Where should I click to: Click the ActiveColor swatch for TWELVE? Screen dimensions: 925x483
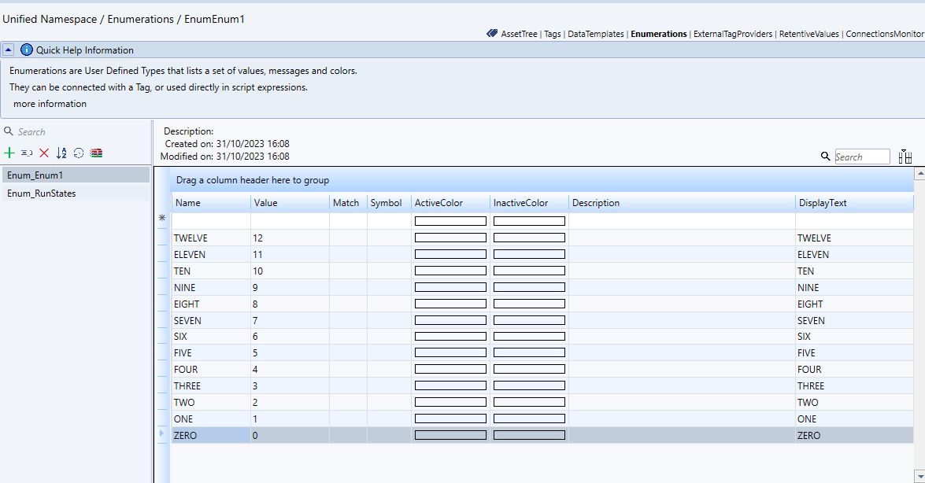(x=450, y=238)
